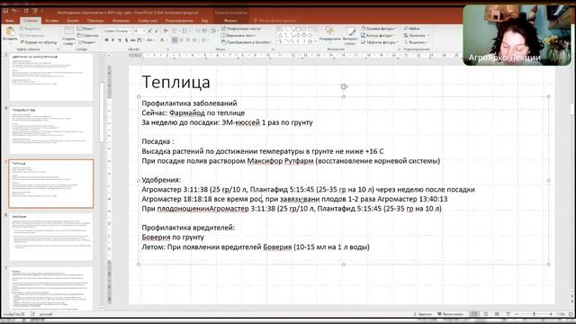Click the Найти (Find) search icon

406,28
